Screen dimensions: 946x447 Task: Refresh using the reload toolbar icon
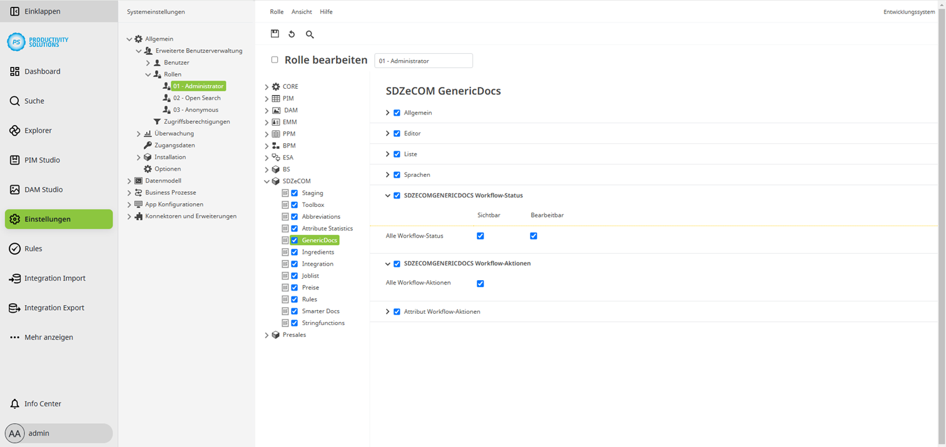click(292, 34)
